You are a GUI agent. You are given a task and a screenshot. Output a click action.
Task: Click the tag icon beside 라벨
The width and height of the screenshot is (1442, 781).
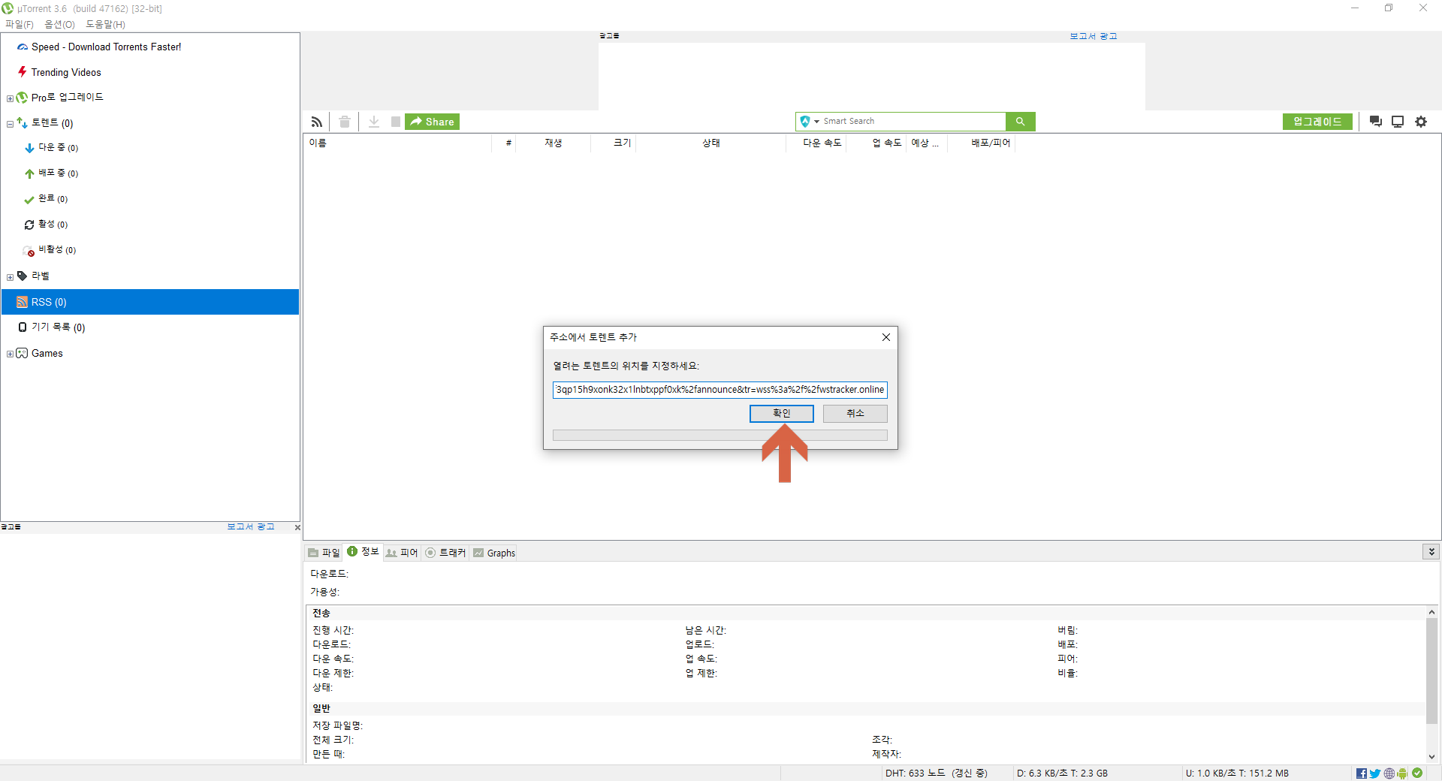[x=22, y=276]
